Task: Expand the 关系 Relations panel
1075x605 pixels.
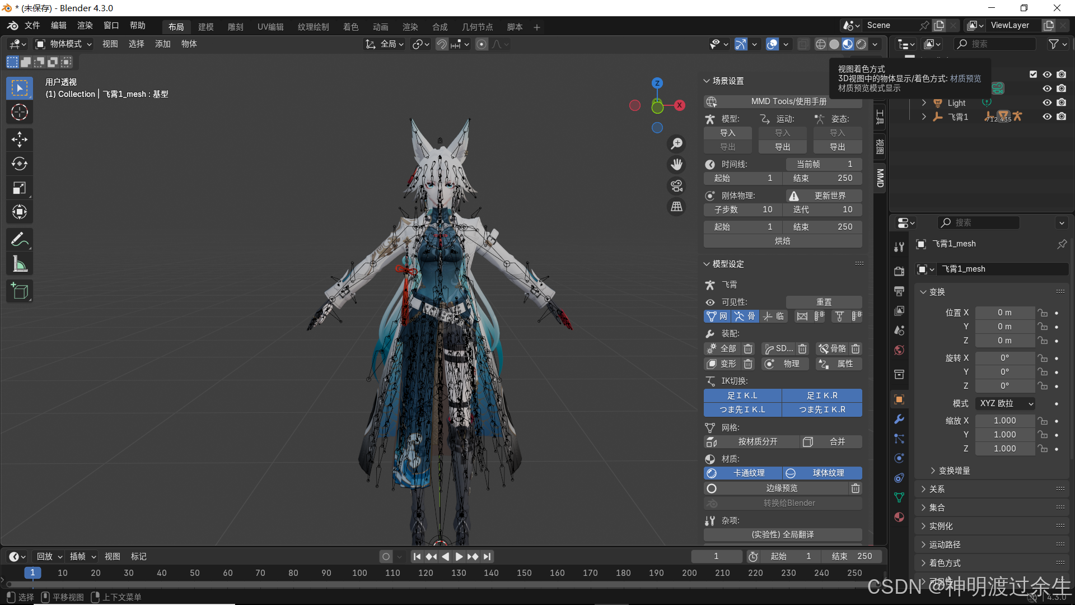Action: (x=937, y=489)
